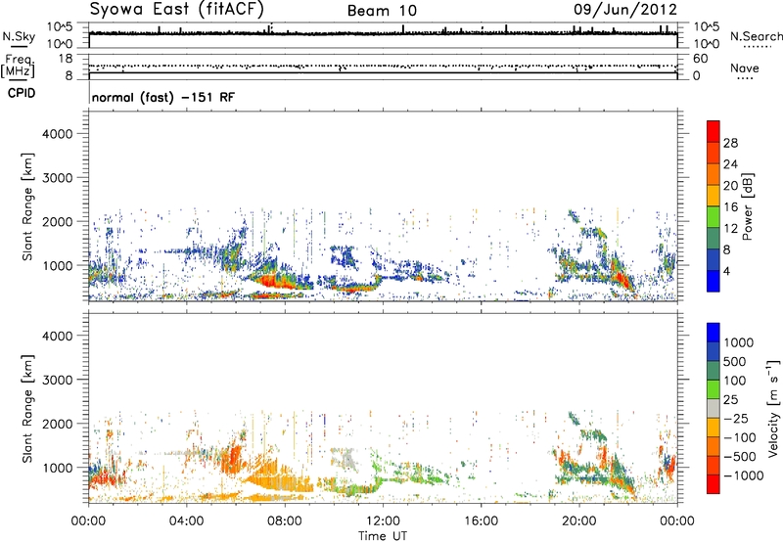Click the "Slant Range [km]" label of the power panel
This screenshot has height=542, width=783.
coord(27,206)
